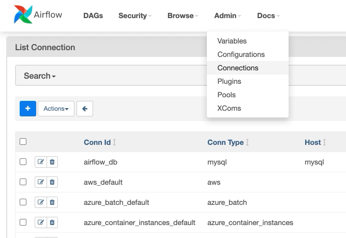Open Pools from the Admin menu
The width and height of the screenshot is (346, 238).
coord(227,95)
